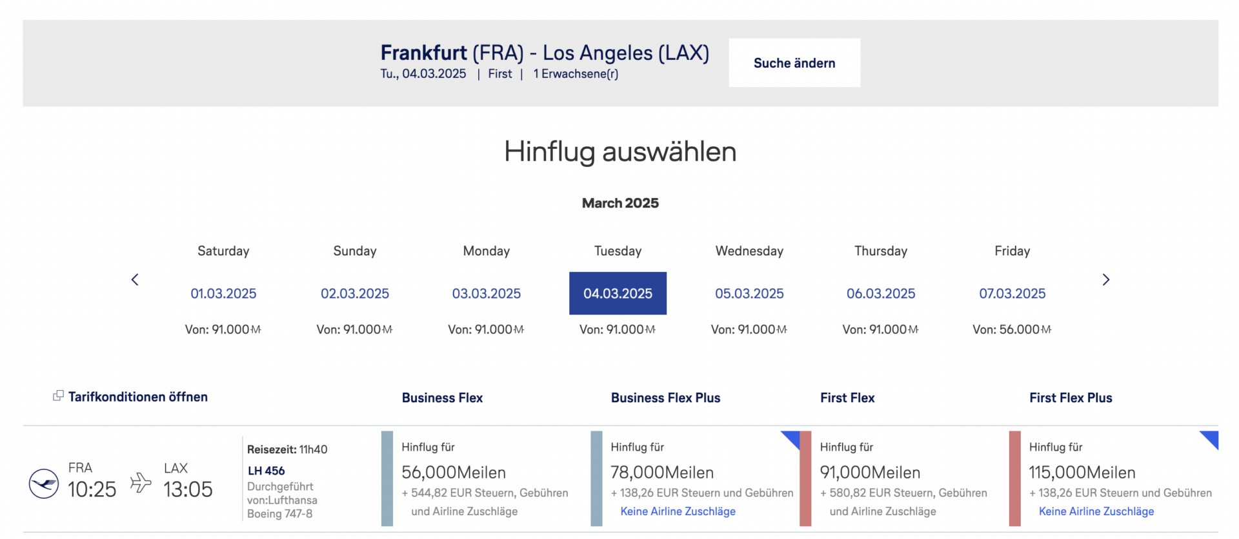The image size is (1239, 539).
Task: Click blue corner flag on First Flex Plus
Action: tap(1210, 438)
